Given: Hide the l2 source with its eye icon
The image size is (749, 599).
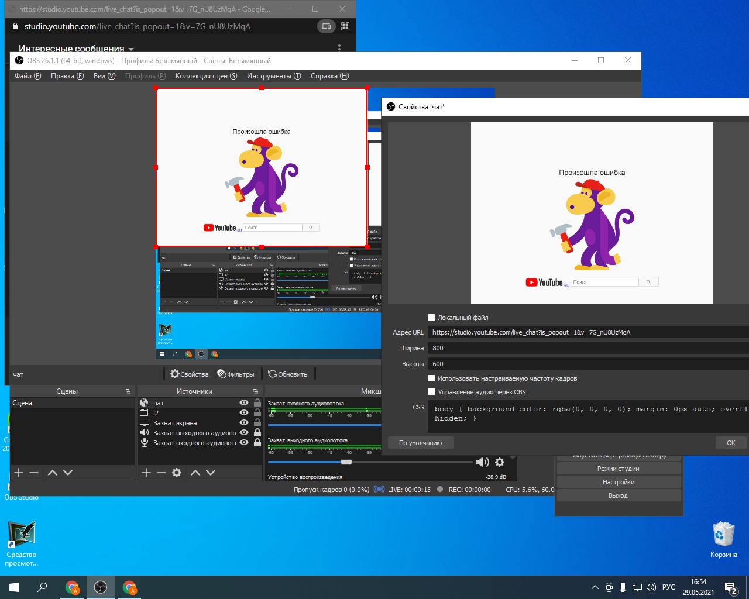Looking at the screenshot, I should [x=244, y=413].
